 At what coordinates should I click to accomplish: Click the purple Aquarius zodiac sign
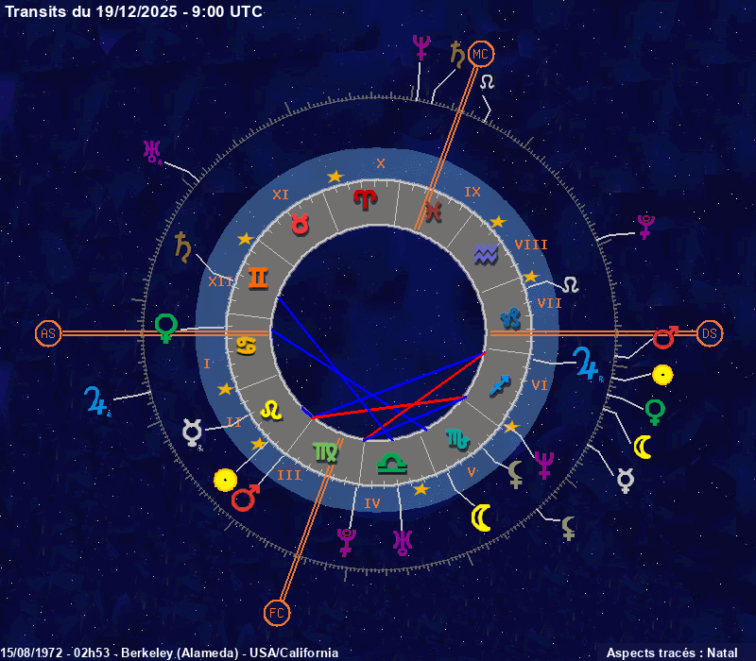(485, 253)
